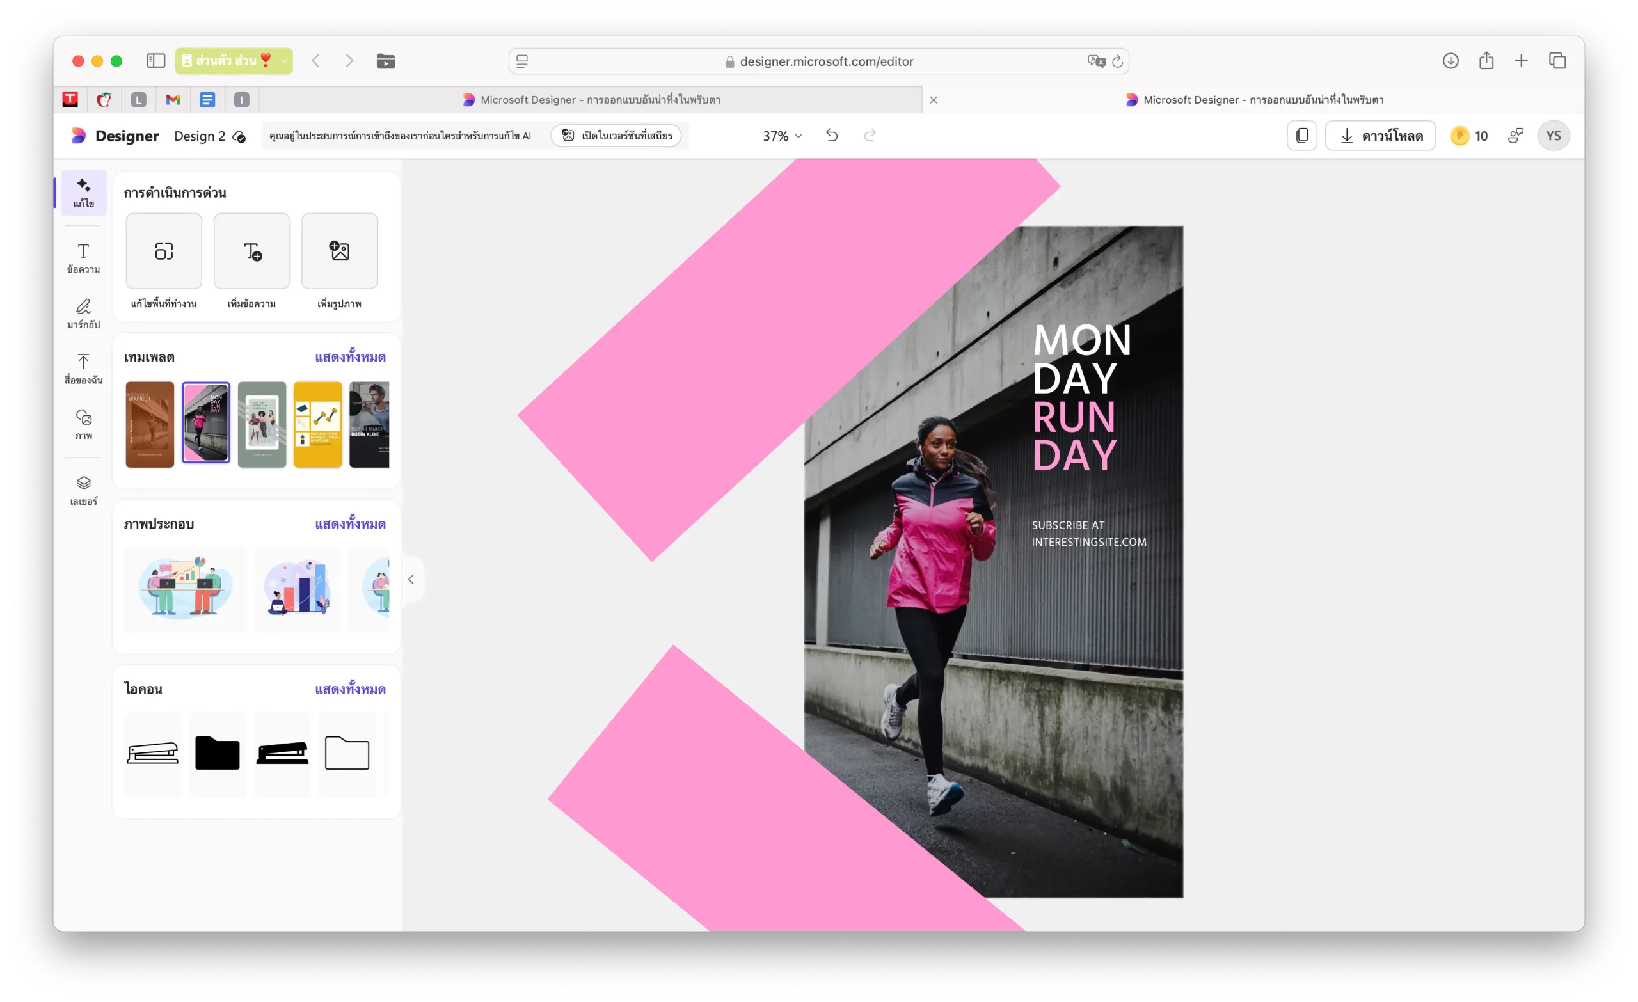Screen dimensions: 1638x1002
Task: Click the Edit workspace resize icon
Action: coord(164,251)
